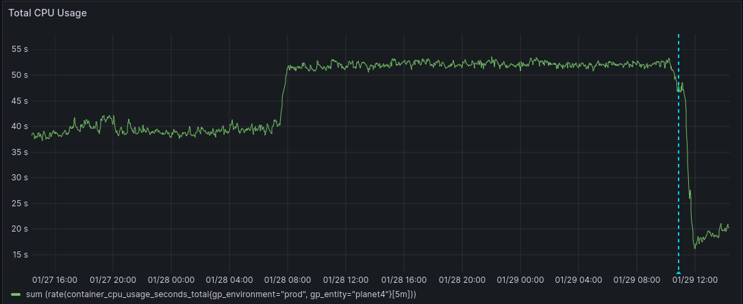Image resolution: width=743 pixels, height=304 pixels.
Task: Select the sum rate container_cpu_usage legend entry
Action: click(221, 294)
